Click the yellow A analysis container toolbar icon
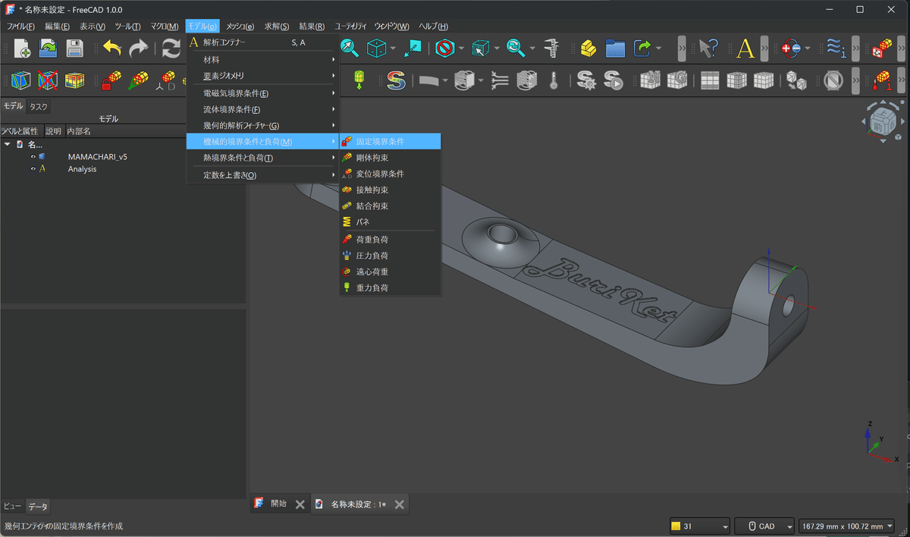The image size is (910, 537). (x=745, y=49)
